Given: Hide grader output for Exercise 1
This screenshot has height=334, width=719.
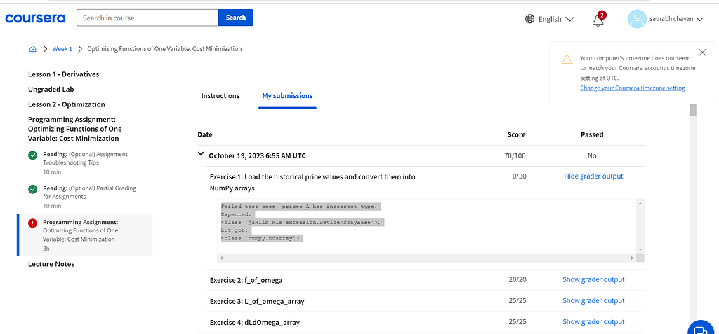Looking at the screenshot, I should click(593, 176).
